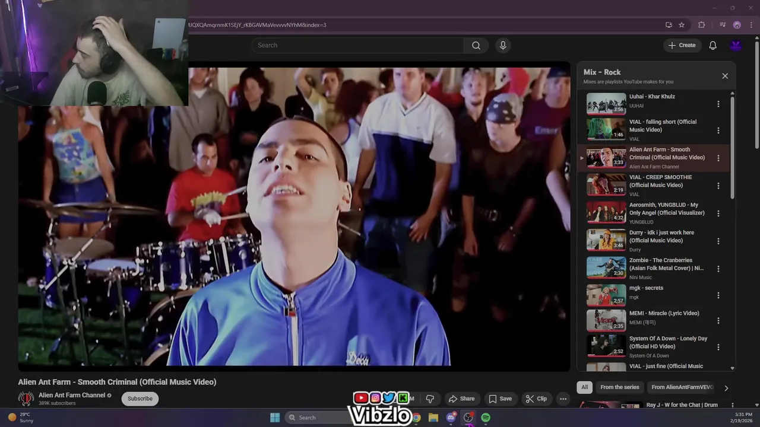The image size is (760, 427).
Task: Open options for Alien Ant Farm playlist item
Action: [x=718, y=158]
